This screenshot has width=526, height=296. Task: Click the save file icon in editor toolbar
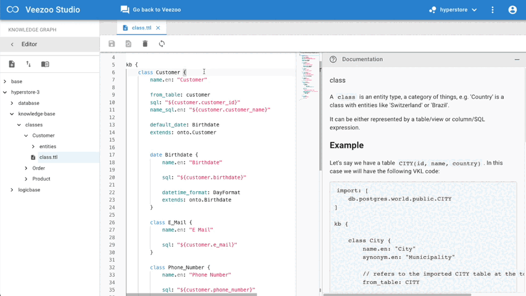coord(112,44)
